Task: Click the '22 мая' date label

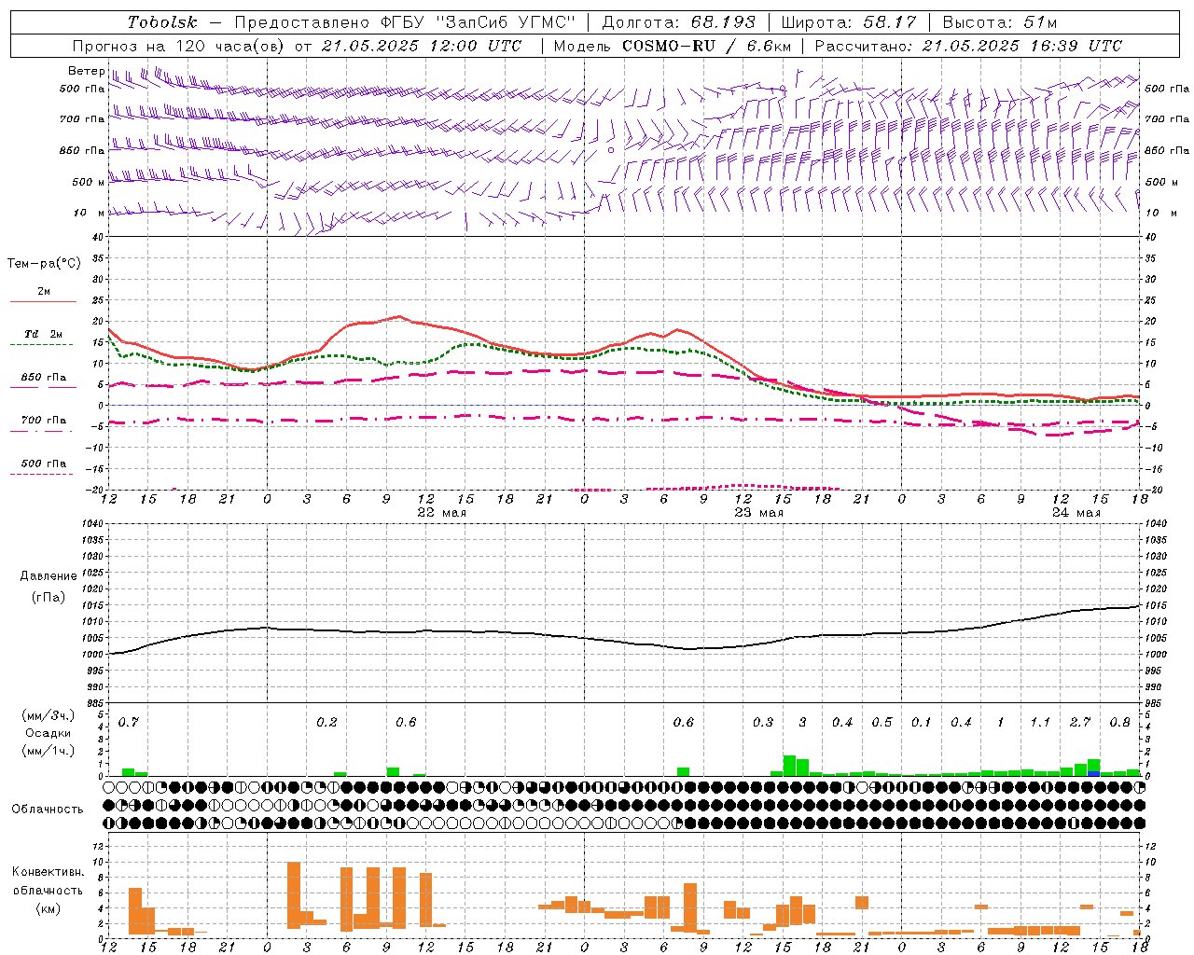Action: point(442,513)
